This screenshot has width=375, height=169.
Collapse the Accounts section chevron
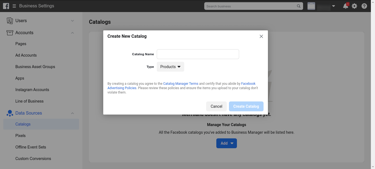[x=72, y=33]
